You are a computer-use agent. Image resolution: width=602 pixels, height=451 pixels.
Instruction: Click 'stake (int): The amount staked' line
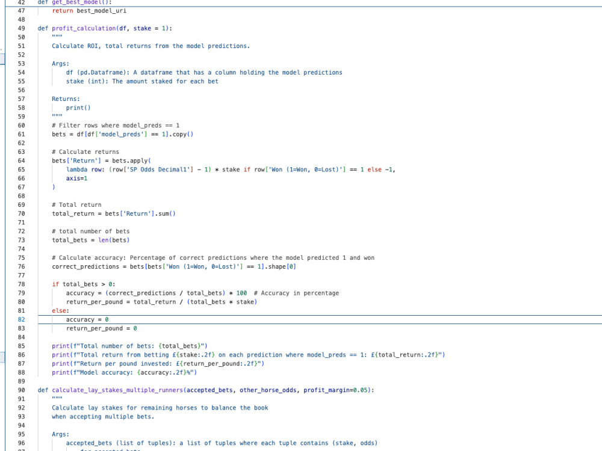pos(142,81)
